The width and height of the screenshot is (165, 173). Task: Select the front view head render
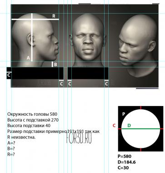click(x=88, y=41)
